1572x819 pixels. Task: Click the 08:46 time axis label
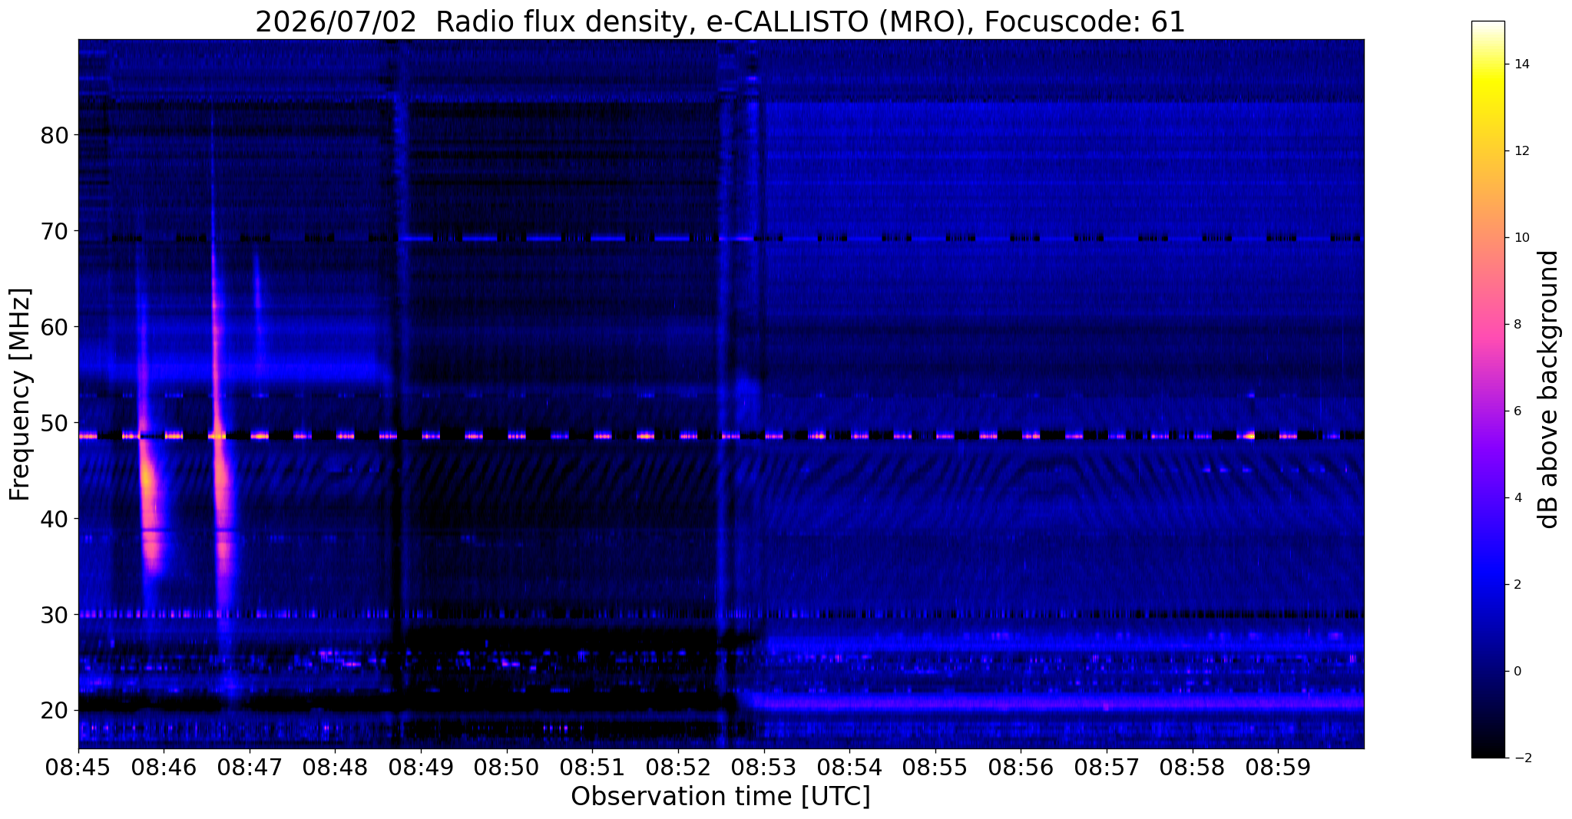pos(164,767)
